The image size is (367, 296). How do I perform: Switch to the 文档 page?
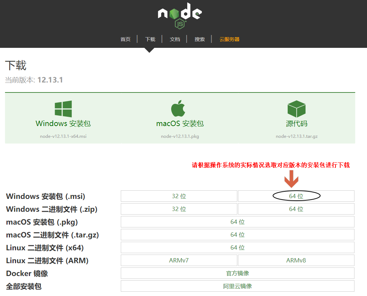click(x=175, y=39)
